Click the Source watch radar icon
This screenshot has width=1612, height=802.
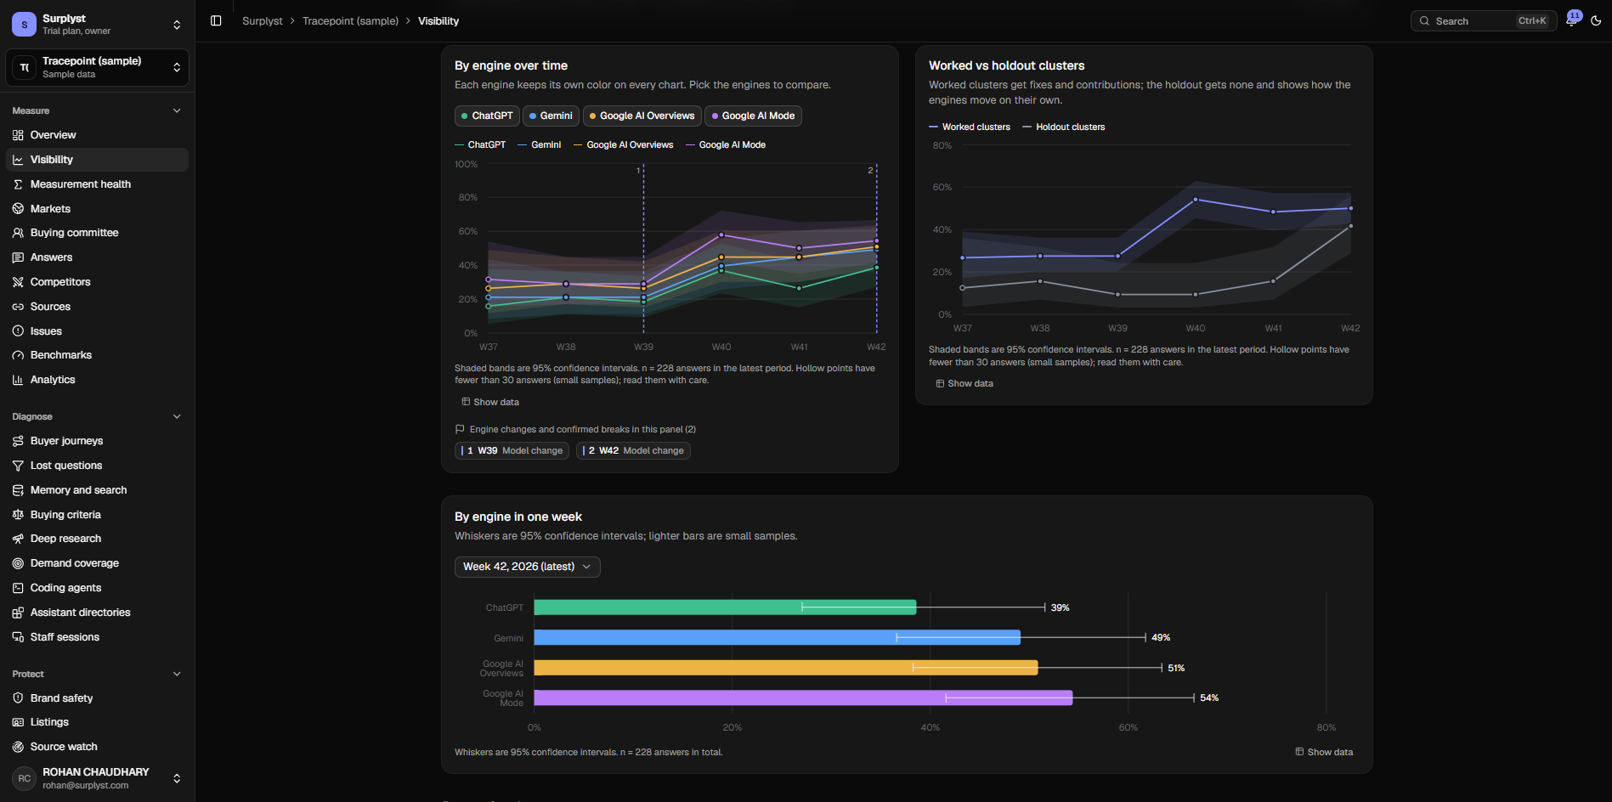click(x=18, y=747)
